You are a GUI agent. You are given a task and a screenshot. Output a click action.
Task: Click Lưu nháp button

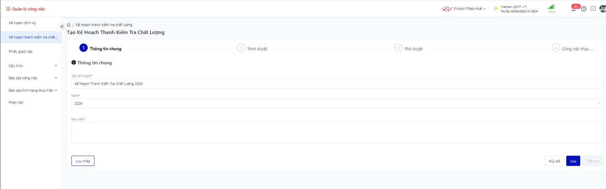pyautogui.click(x=83, y=161)
